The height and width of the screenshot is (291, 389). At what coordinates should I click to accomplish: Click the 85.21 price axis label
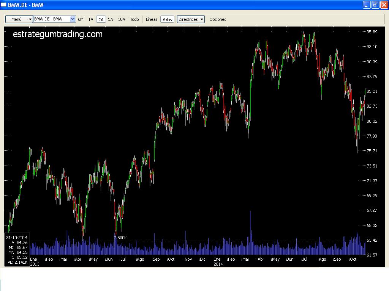point(372,91)
